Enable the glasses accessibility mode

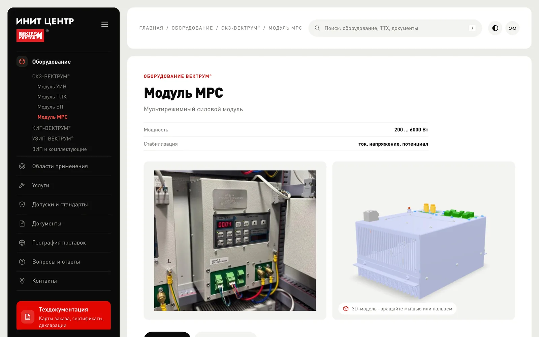click(512, 28)
